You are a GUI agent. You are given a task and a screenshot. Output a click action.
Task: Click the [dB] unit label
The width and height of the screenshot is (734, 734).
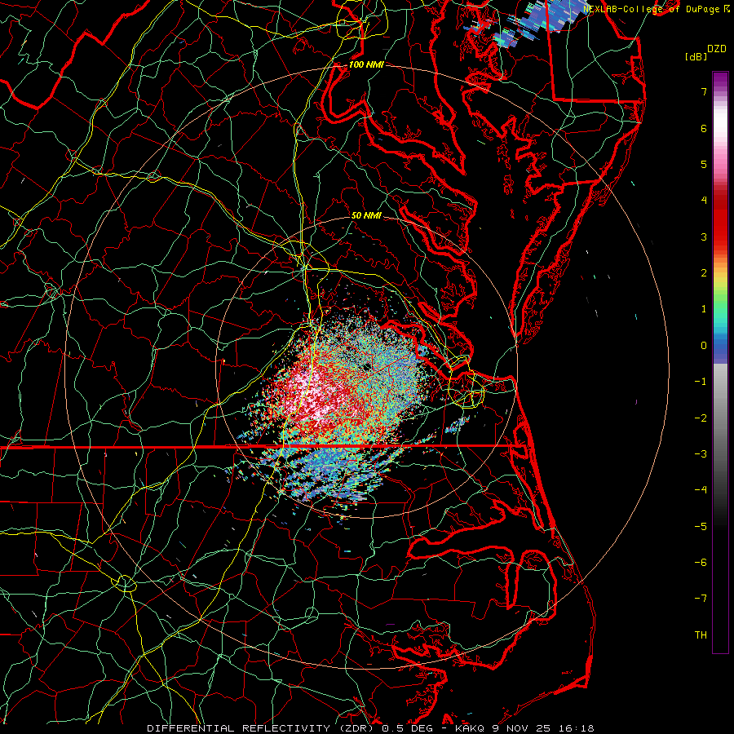click(x=696, y=57)
